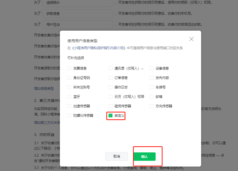Enable the 邮箱 checkbox
This screenshot has height=171, width=238.
coord(151,97)
